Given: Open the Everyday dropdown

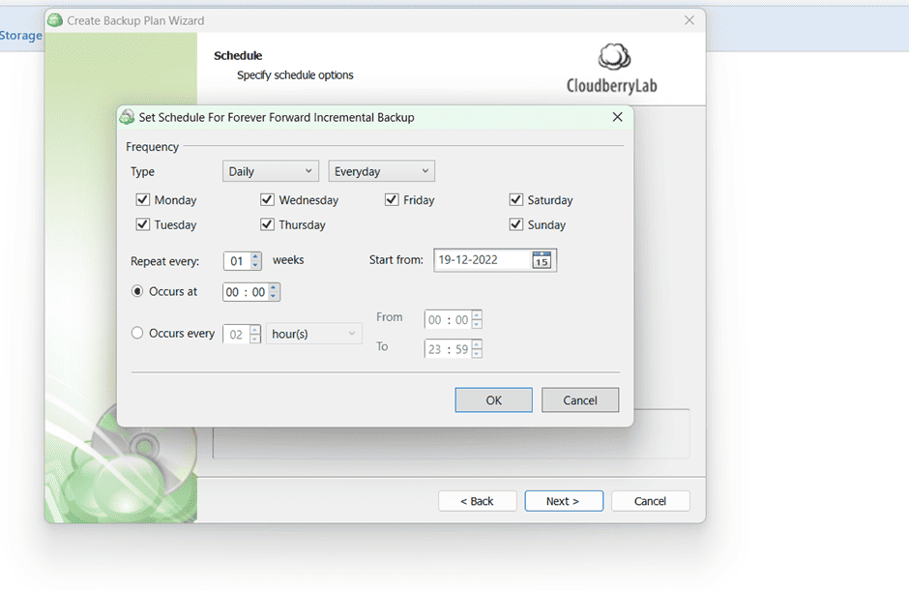Looking at the screenshot, I should point(381,171).
